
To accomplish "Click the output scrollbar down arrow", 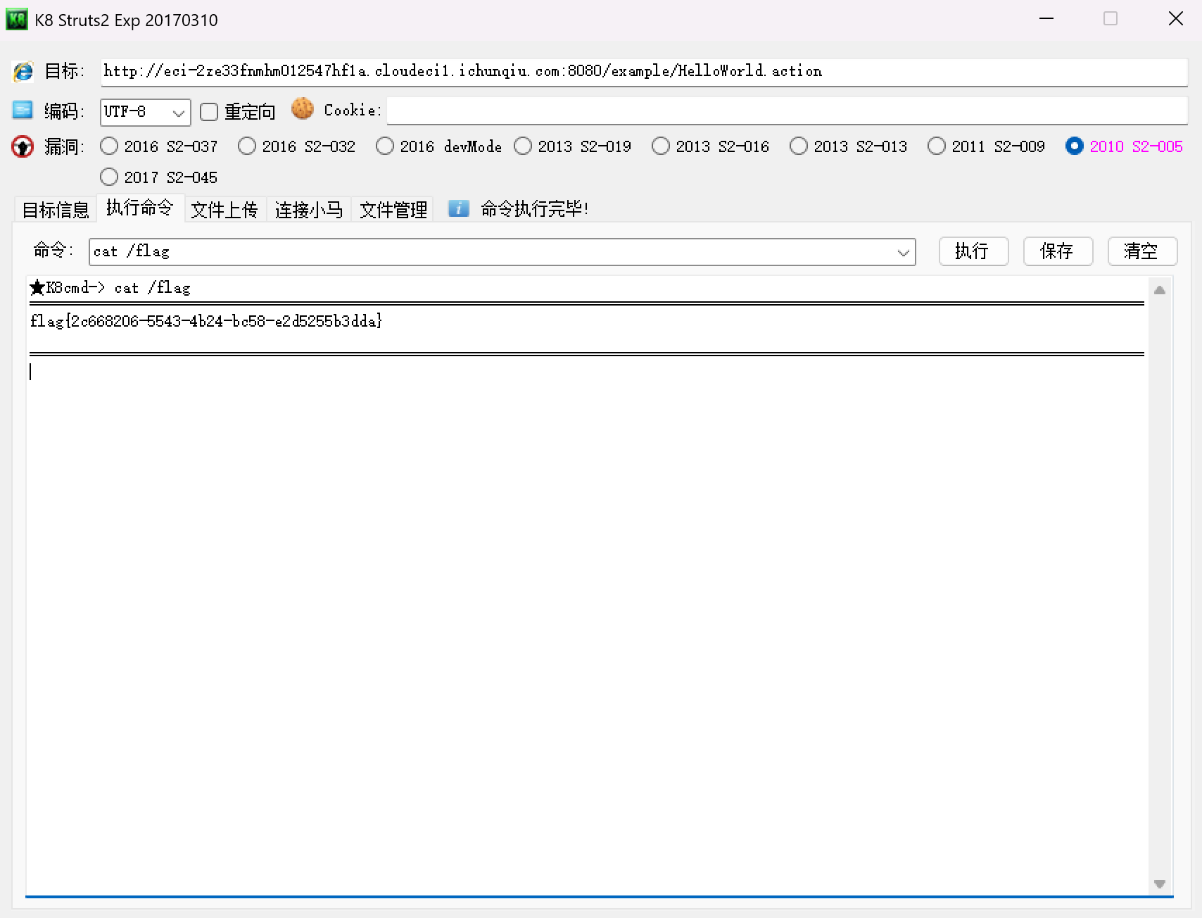I will click(1160, 884).
